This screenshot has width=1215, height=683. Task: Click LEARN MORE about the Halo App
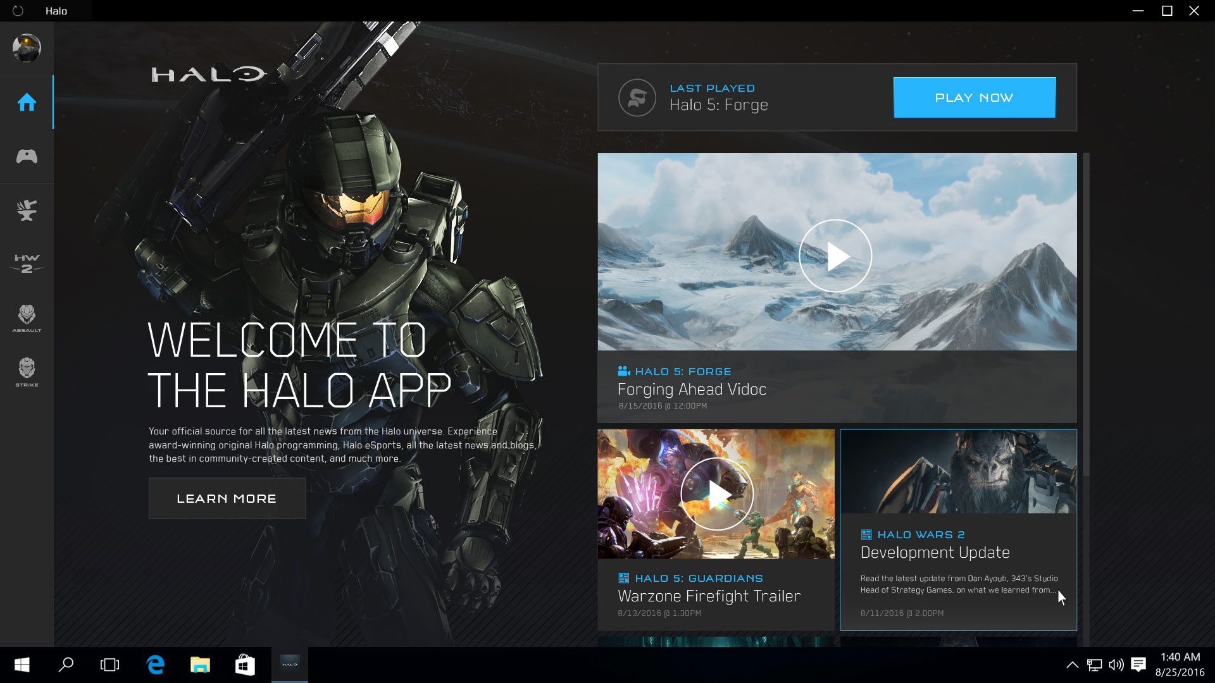(226, 499)
